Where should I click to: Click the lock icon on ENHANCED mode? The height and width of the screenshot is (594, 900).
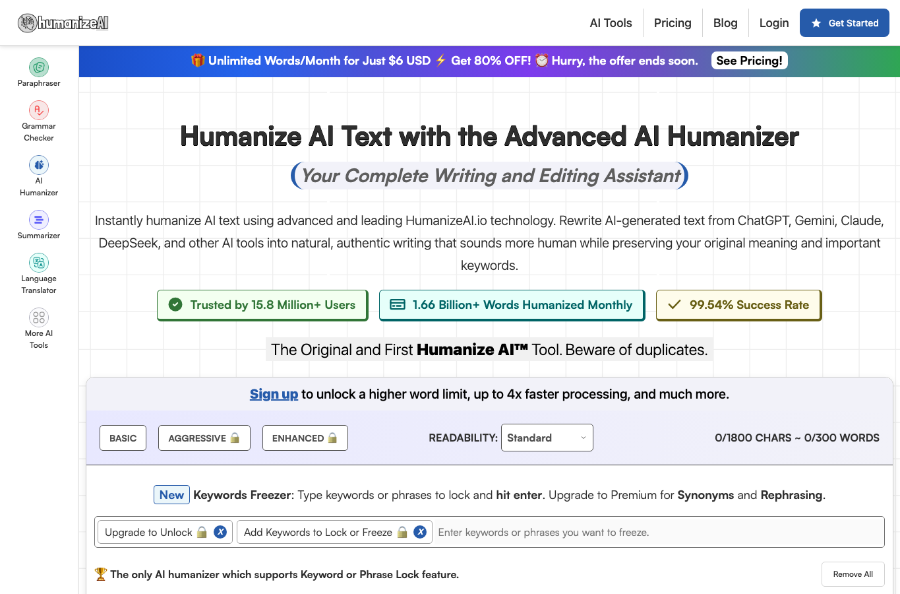[x=332, y=438]
